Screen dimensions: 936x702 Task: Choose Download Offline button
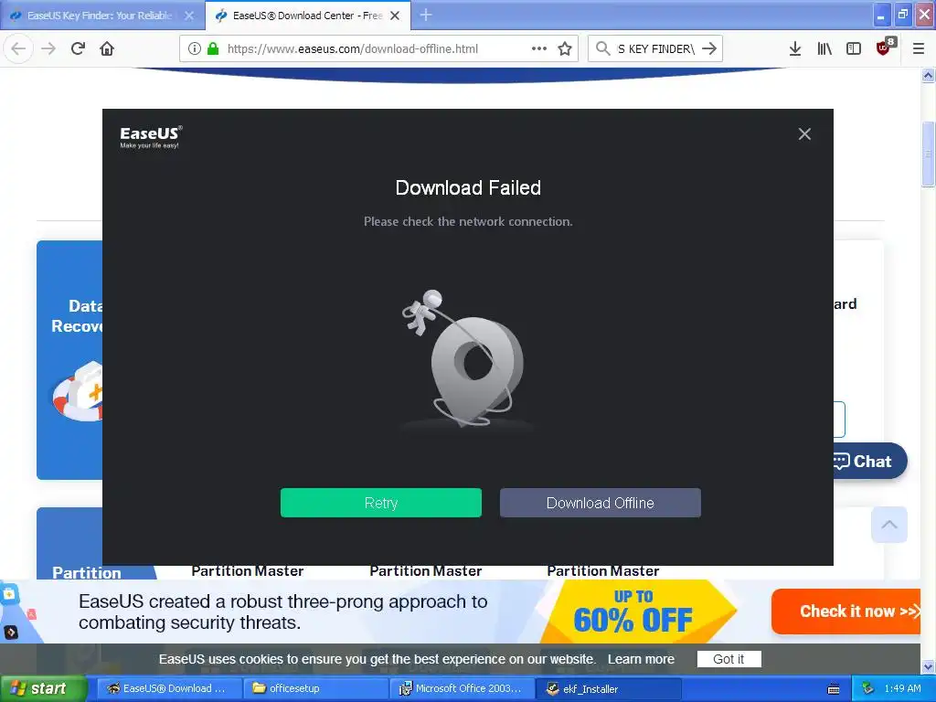(x=600, y=503)
